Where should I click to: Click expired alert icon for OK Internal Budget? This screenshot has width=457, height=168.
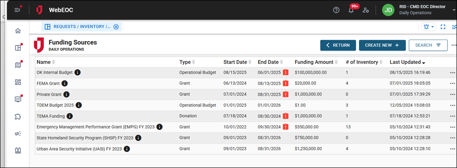pos(286,73)
